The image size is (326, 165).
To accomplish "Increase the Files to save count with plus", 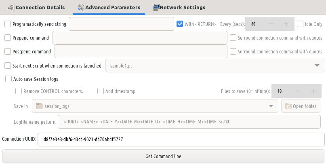I will 313,91.
